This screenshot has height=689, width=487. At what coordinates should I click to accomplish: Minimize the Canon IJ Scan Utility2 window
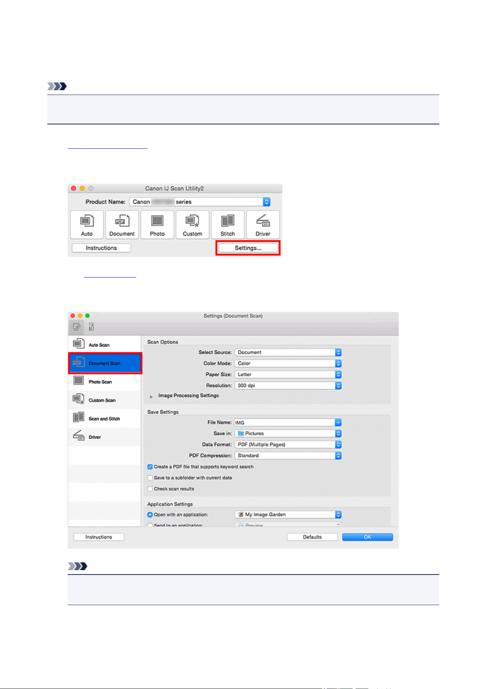coord(82,188)
